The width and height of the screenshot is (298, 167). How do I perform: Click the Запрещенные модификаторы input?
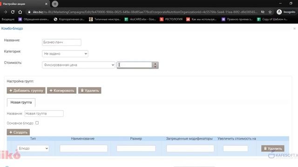[190, 148]
